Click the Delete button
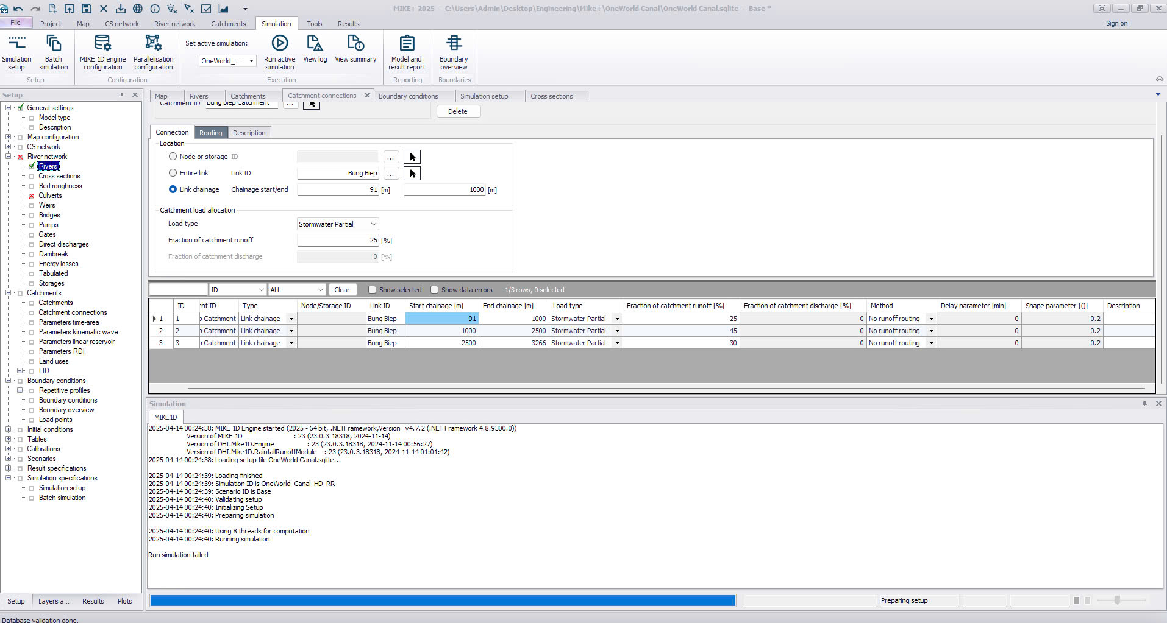This screenshot has width=1167, height=623. click(x=458, y=111)
